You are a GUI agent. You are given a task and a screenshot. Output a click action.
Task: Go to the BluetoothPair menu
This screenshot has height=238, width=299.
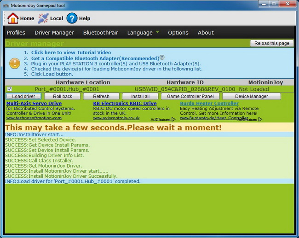[x=100, y=33]
